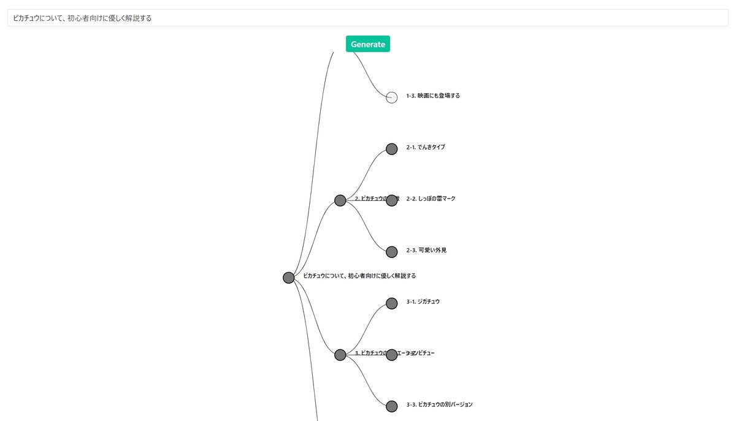Screen dimensions: 736x421
Task: Select the label 2. ピカチュウの特徴
Action: coord(377,199)
